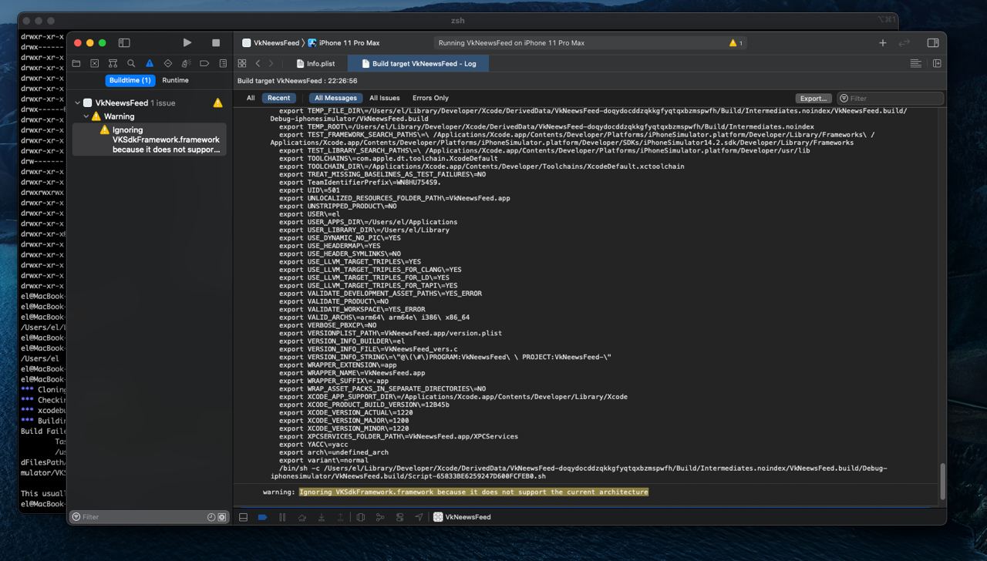Open the Find navigator magnifier icon
The image size is (987, 561).
click(131, 63)
